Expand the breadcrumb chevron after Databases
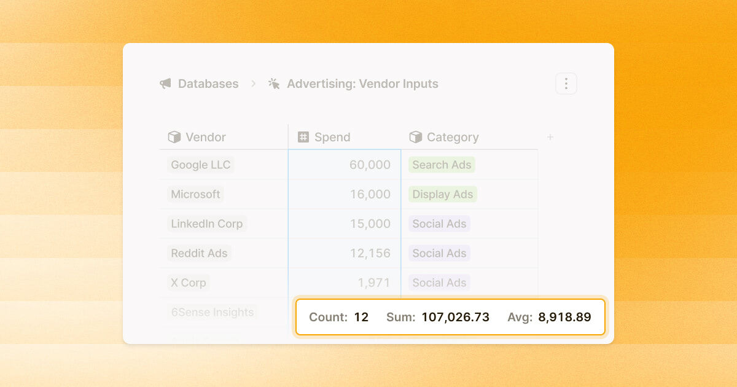Viewport: 737px width, 387px height. (x=253, y=84)
